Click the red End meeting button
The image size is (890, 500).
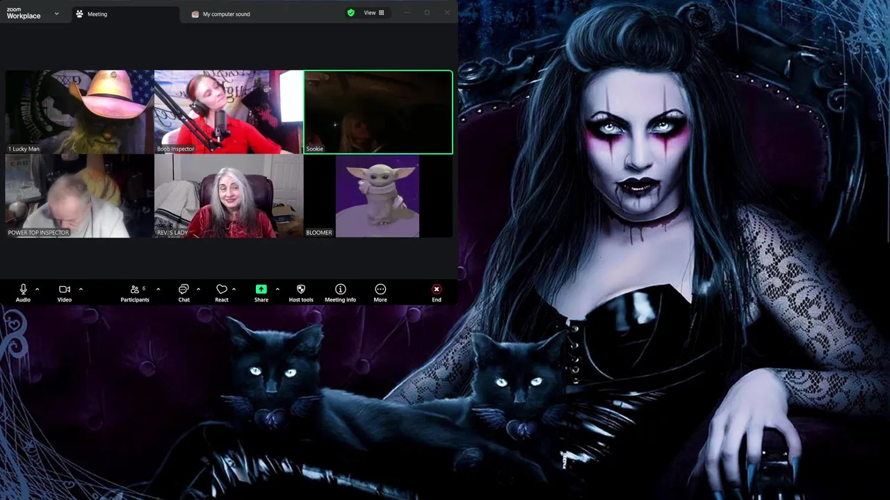pyautogui.click(x=437, y=292)
